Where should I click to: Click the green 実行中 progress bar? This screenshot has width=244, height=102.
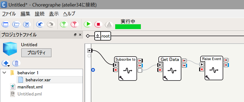click(128, 26)
